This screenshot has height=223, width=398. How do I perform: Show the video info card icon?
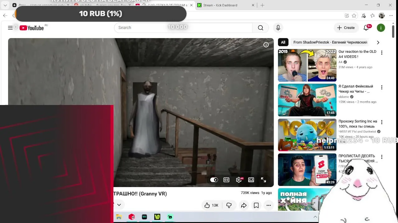point(266,45)
